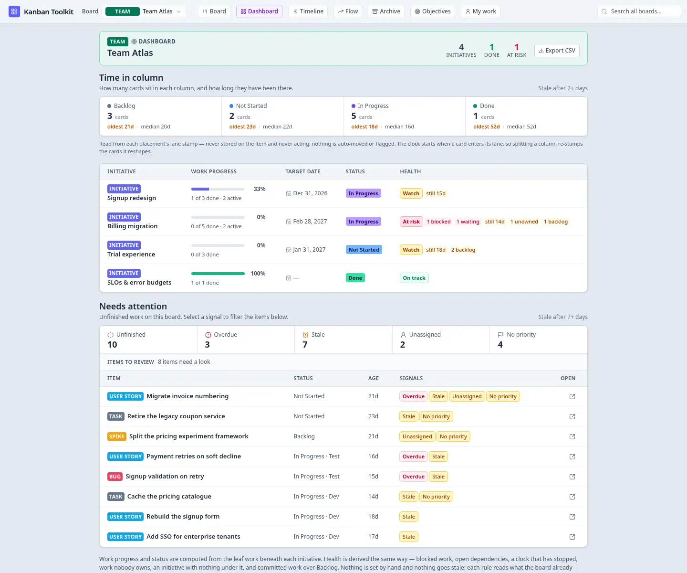Click calendar icon in SLOs & error budgets row
Viewport: 687px width, 573px height.
[289, 278]
